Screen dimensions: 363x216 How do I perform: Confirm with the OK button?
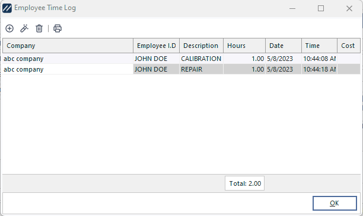[x=335, y=204]
